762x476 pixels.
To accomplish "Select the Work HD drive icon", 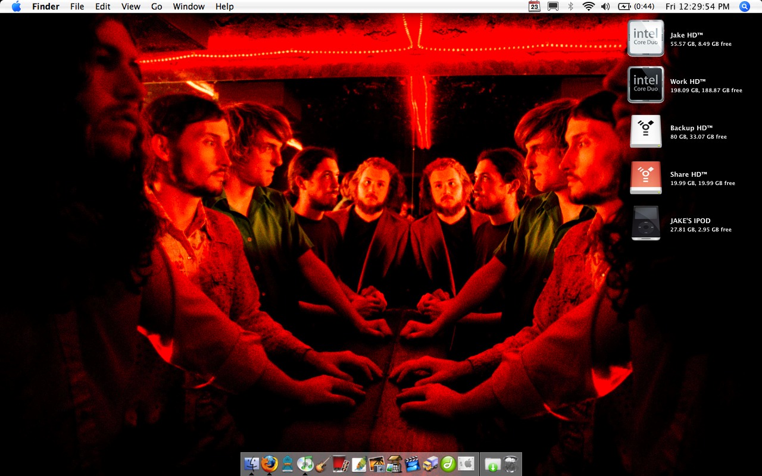I will (x=646, y=84).
